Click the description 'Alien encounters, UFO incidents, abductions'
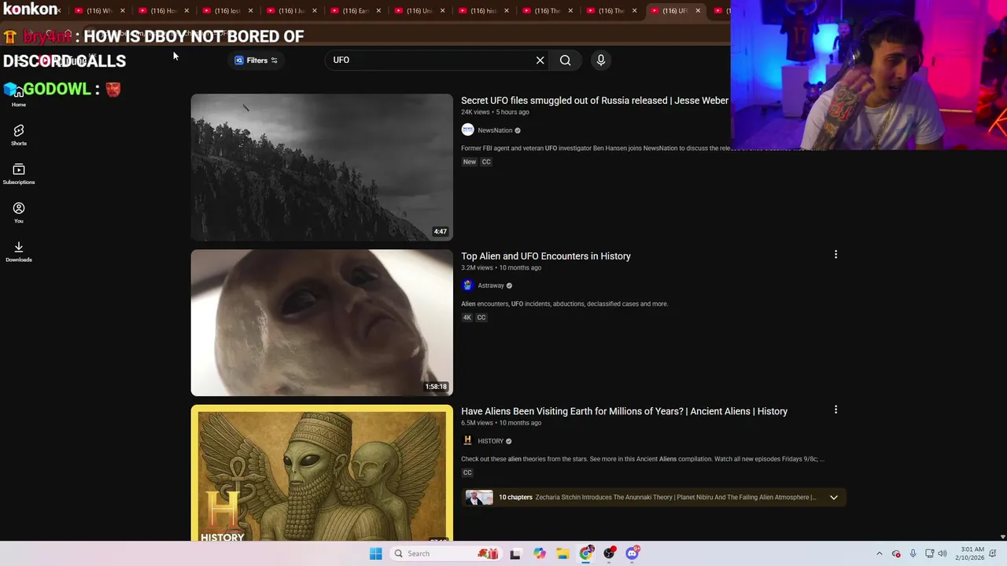 click(564, 304)
